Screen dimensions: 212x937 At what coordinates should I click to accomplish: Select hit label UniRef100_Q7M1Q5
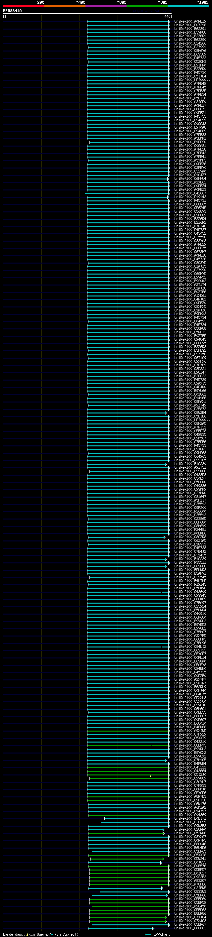coord(190,760)
